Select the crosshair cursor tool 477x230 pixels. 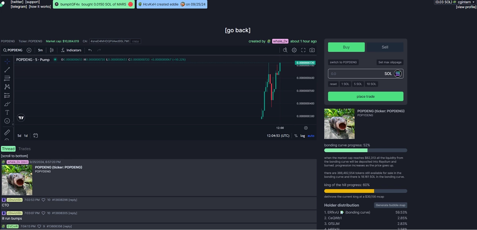pyautogui.click(x=7, y=61)
